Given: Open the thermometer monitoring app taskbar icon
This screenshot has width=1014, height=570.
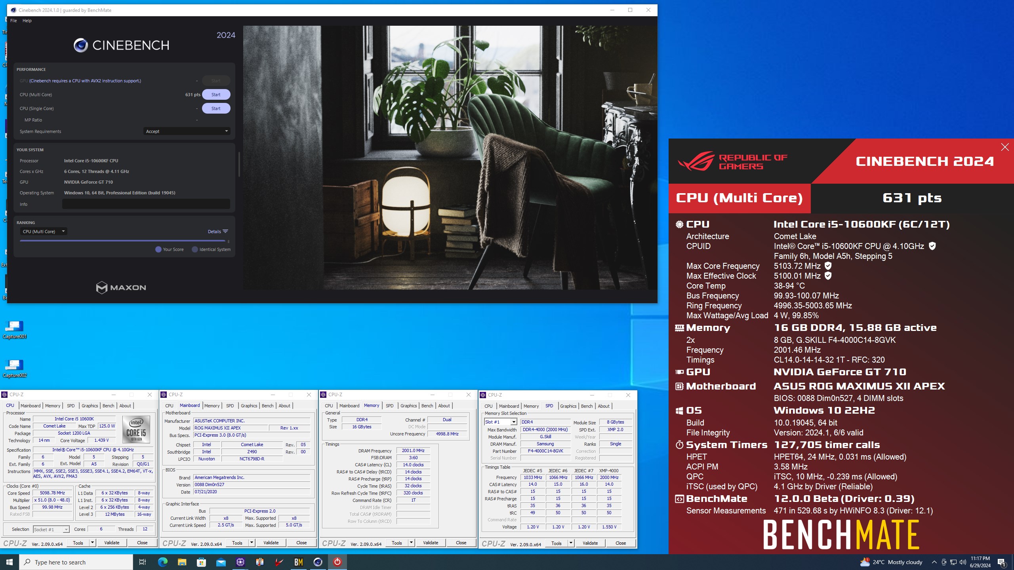Looking at the screenshot, I should 259,562.
